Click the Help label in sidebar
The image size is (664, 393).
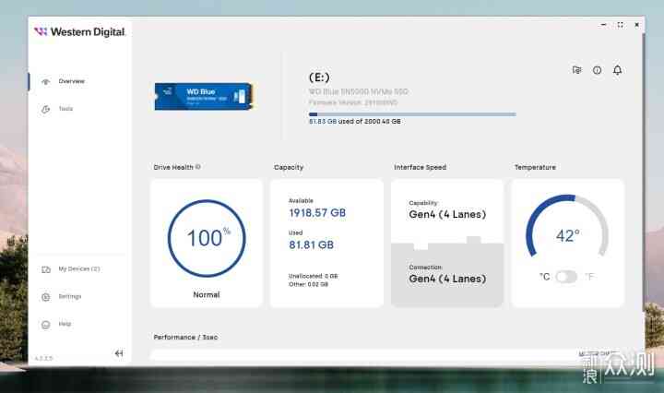pyautogui.click(x=65, y=324)
